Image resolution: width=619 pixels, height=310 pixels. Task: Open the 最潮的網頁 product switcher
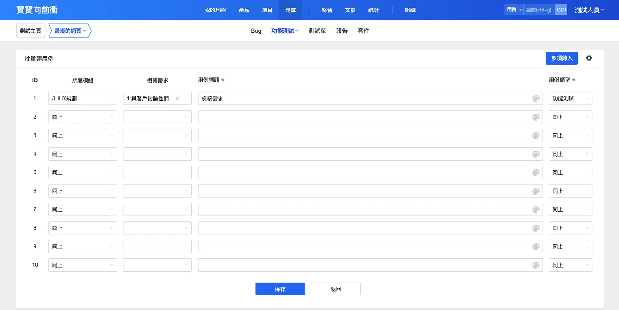(x=70, y=31)
